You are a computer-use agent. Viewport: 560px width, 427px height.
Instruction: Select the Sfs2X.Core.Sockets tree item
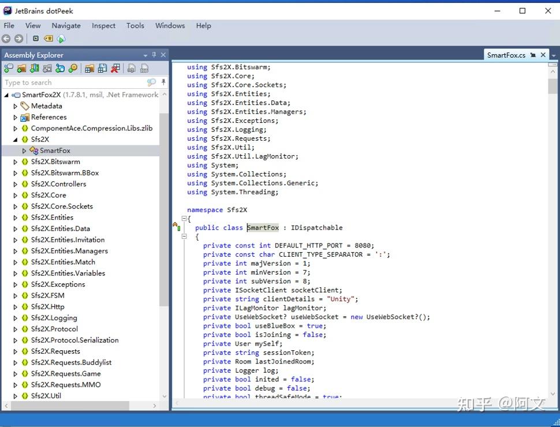pos(62,207)
